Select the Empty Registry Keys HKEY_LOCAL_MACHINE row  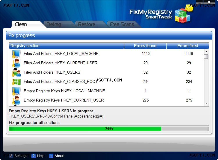pyautogui.click(x=107, y=91)
